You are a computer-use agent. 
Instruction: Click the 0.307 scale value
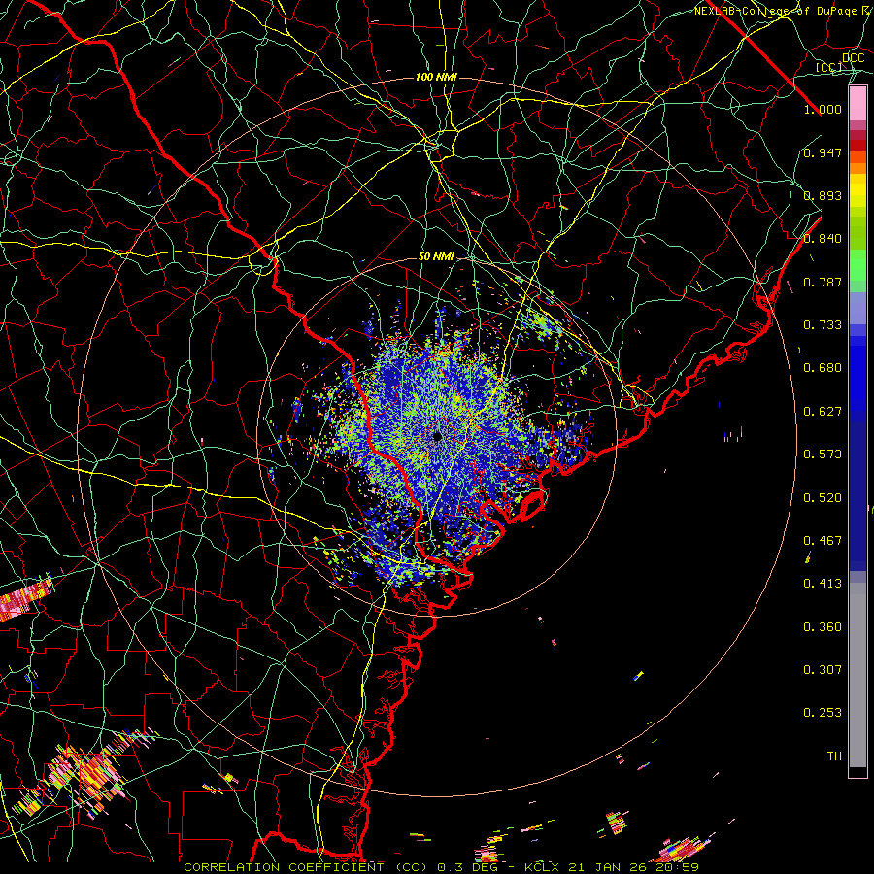[823, 670]
